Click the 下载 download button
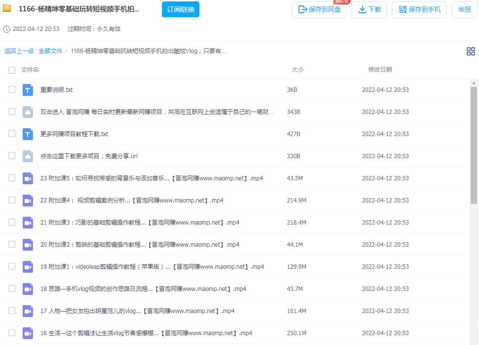The width and height of the screenshot is (479, 345). point(369,9)
